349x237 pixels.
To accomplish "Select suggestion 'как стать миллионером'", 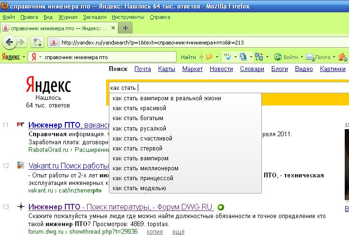I will [186, 168].
